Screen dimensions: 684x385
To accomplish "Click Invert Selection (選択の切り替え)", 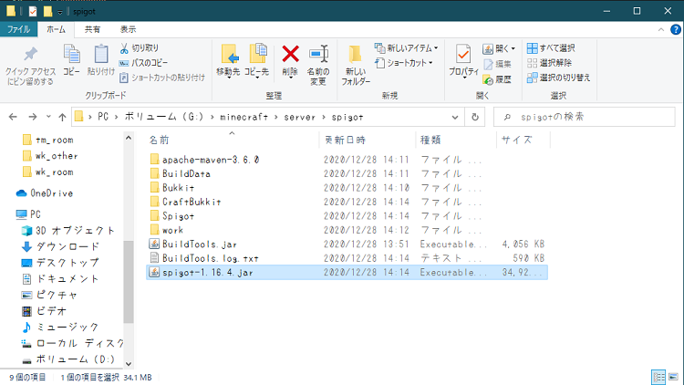I will pos(558,78).
